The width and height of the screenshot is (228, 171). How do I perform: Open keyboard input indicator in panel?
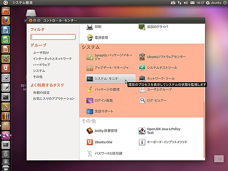(x=173, y=3)
